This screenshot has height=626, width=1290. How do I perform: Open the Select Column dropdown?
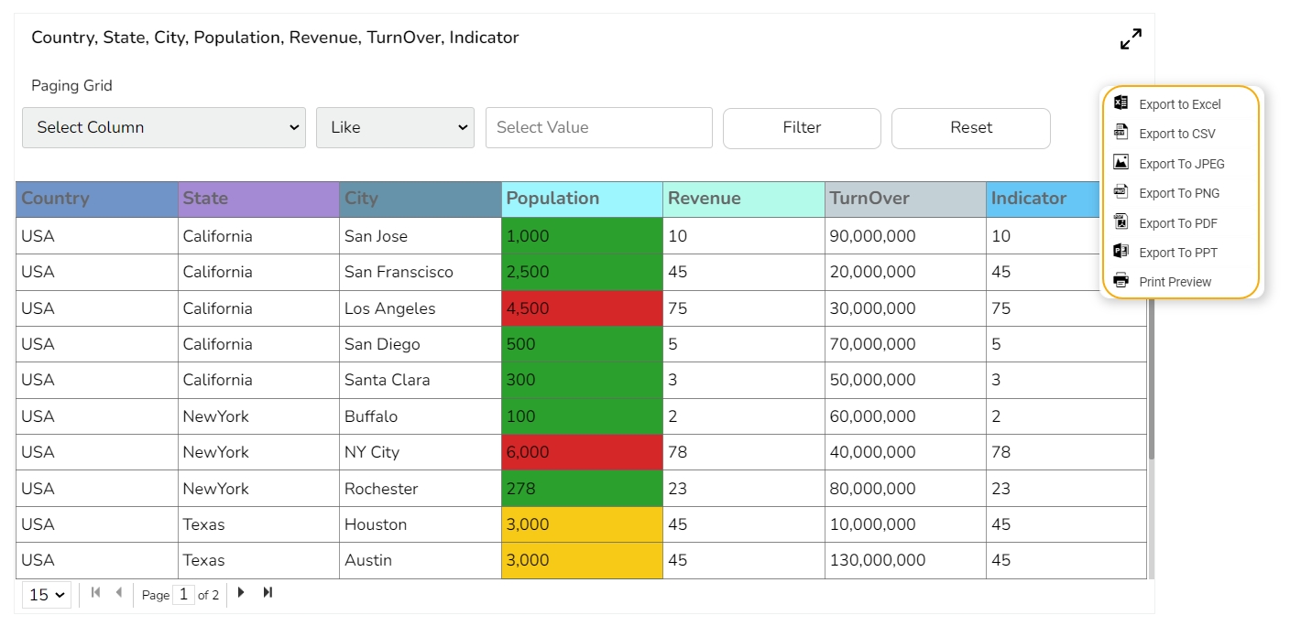click(164, 127)
